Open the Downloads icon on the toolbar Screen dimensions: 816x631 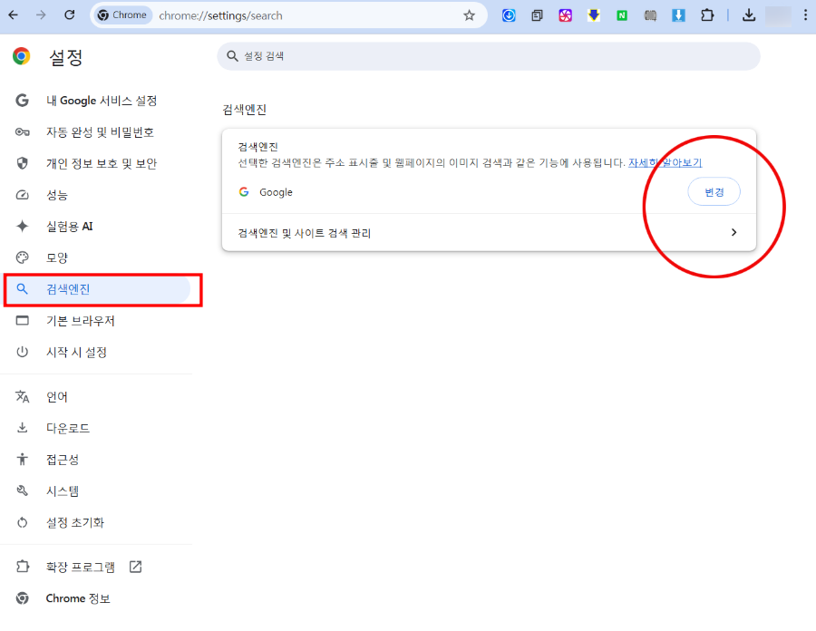(x=749, y=15)
